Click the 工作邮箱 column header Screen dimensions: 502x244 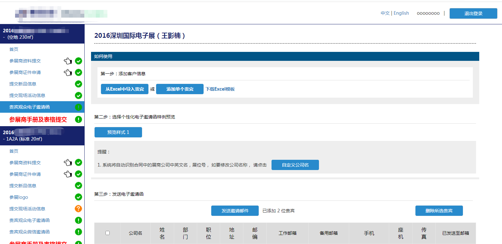click(288, 233)
